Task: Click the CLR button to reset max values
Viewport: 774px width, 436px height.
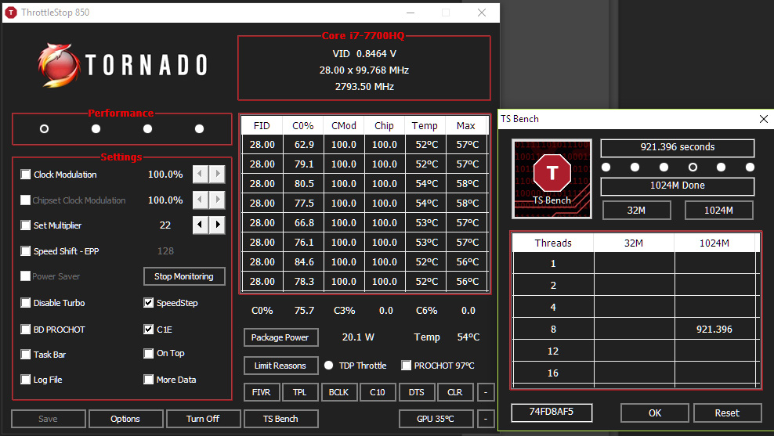Action: 455,392
